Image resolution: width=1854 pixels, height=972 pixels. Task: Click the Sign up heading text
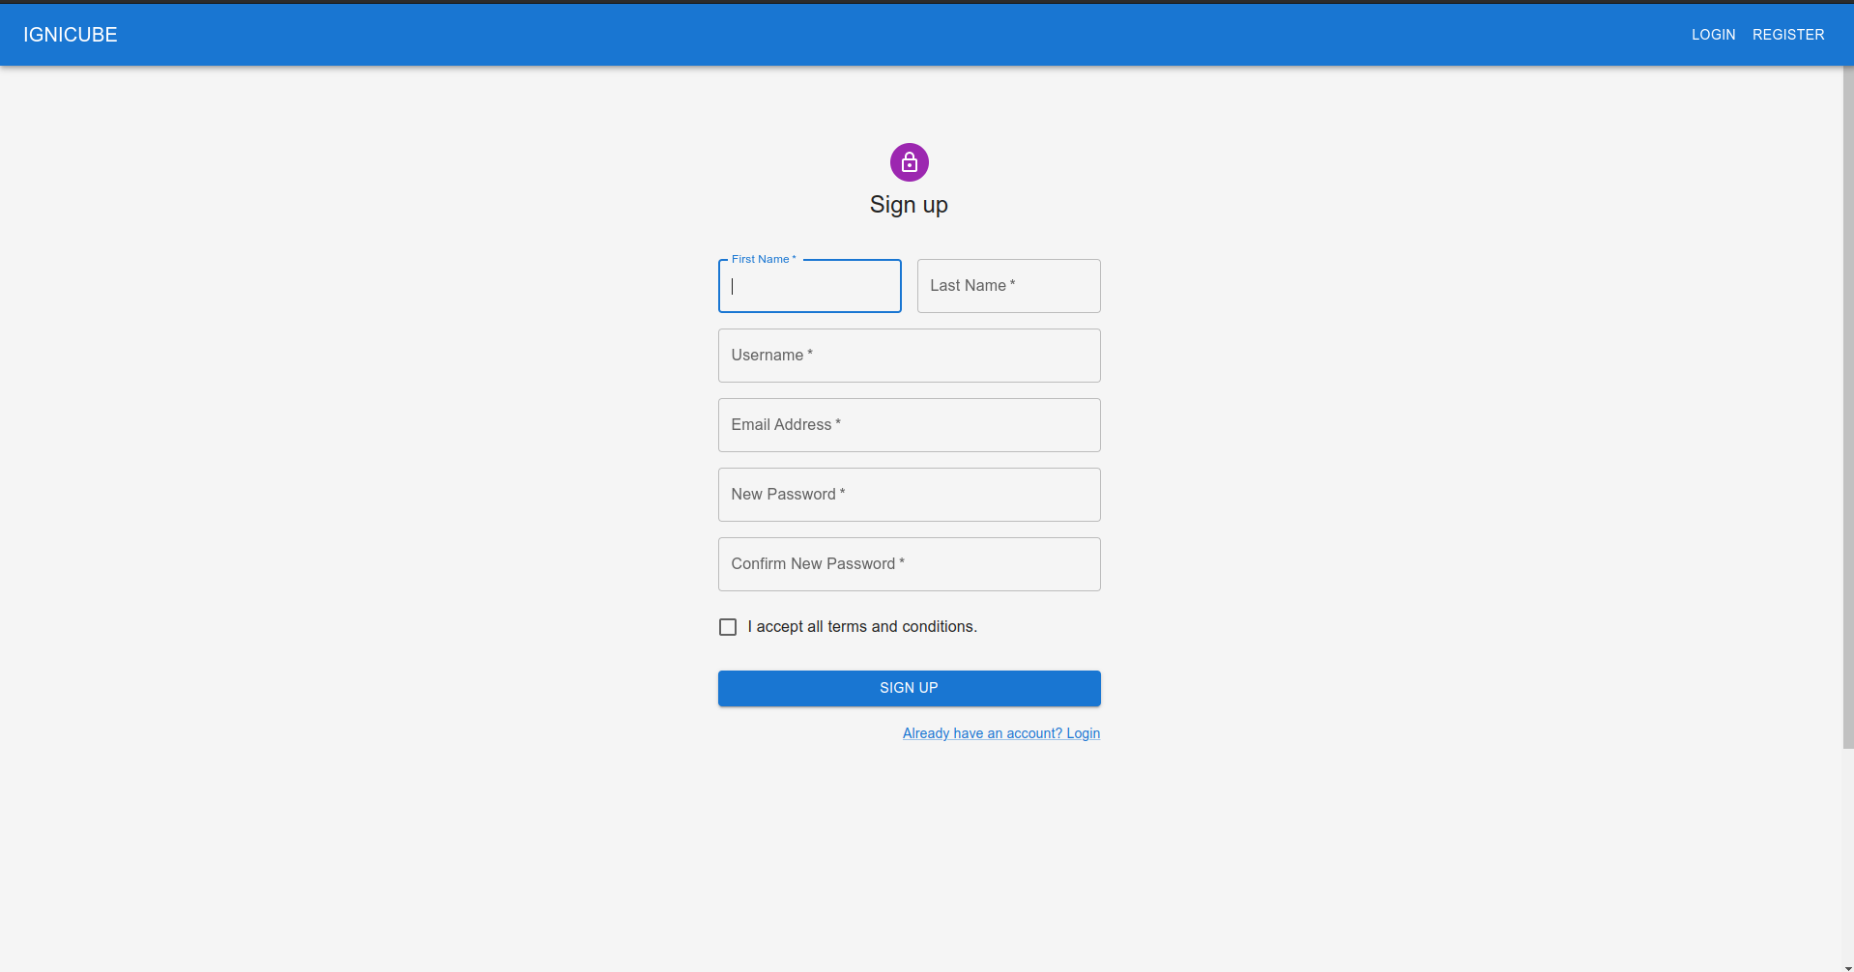pos(908,204)
